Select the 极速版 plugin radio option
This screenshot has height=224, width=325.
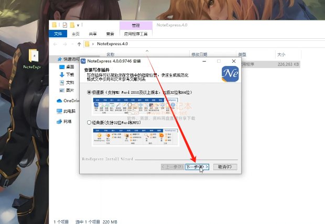89,92
